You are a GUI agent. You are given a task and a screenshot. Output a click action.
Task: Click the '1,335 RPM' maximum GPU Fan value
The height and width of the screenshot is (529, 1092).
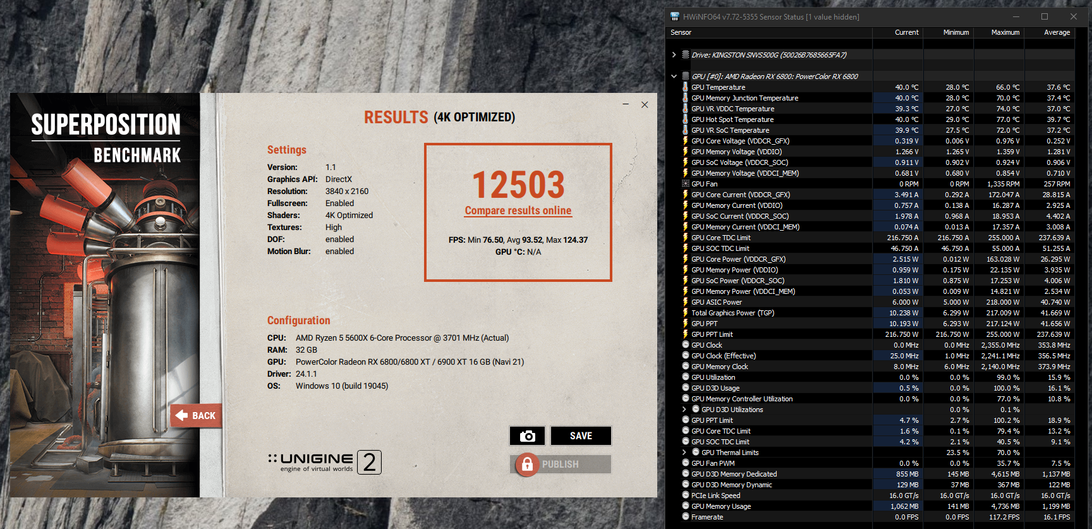1004,184
